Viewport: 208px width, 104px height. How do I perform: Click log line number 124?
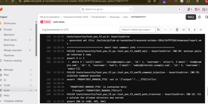(x=49, y=73)
